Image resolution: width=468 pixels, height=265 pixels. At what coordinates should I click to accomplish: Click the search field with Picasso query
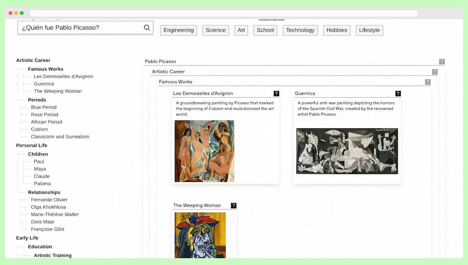tap(85, 28)
